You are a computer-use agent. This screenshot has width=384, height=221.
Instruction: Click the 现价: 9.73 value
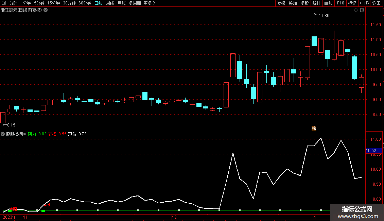point(77,134)
